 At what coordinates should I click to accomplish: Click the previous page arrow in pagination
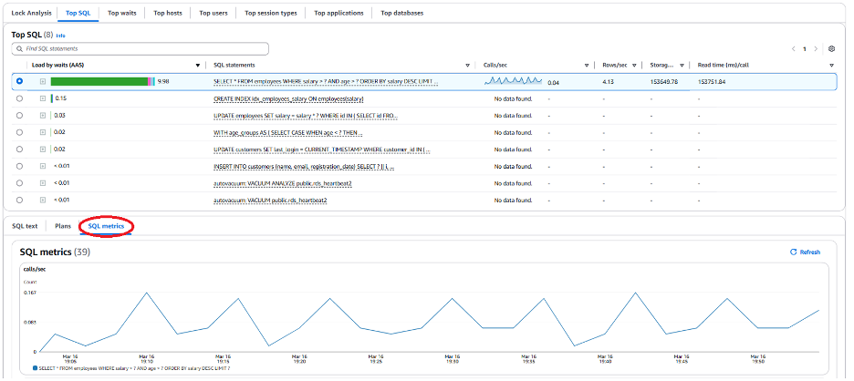[793, 48]
